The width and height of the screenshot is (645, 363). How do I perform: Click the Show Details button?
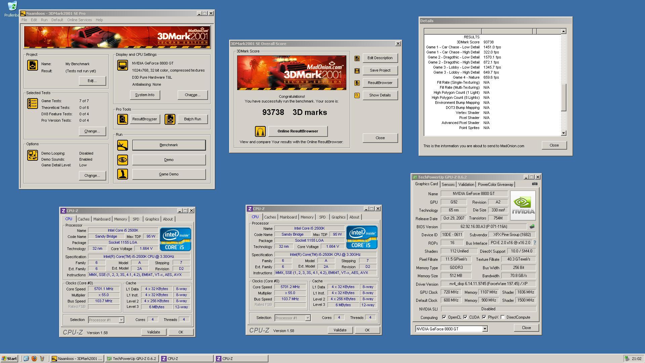tap(380, 95)
